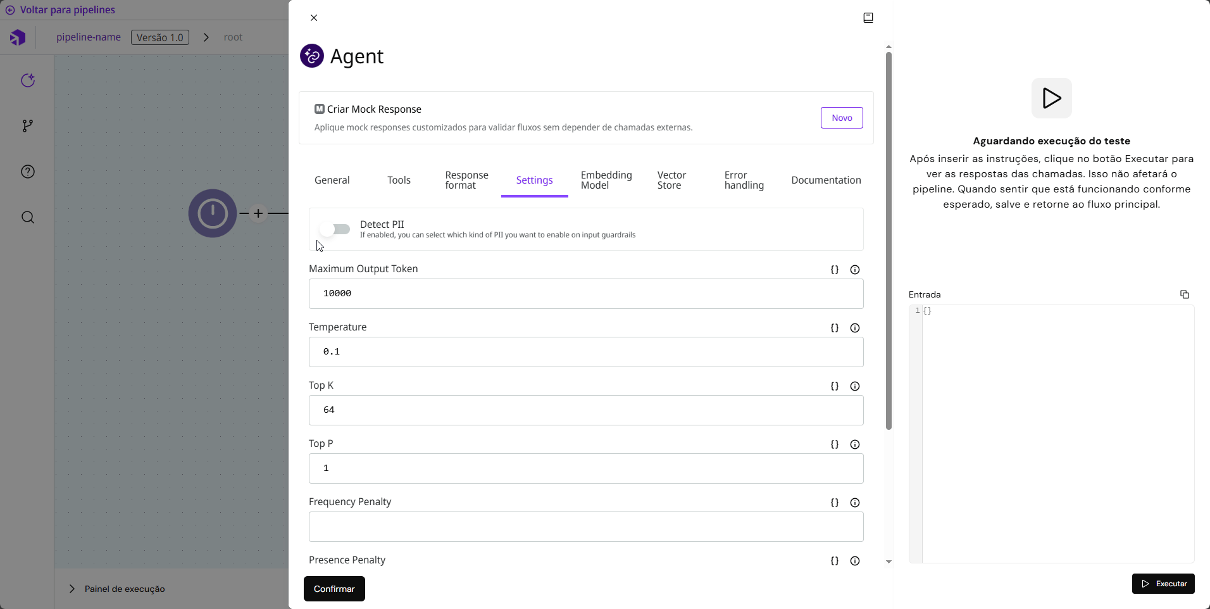Click the Novo mock response button
The image size is (1210, 609).
point(842,118)
